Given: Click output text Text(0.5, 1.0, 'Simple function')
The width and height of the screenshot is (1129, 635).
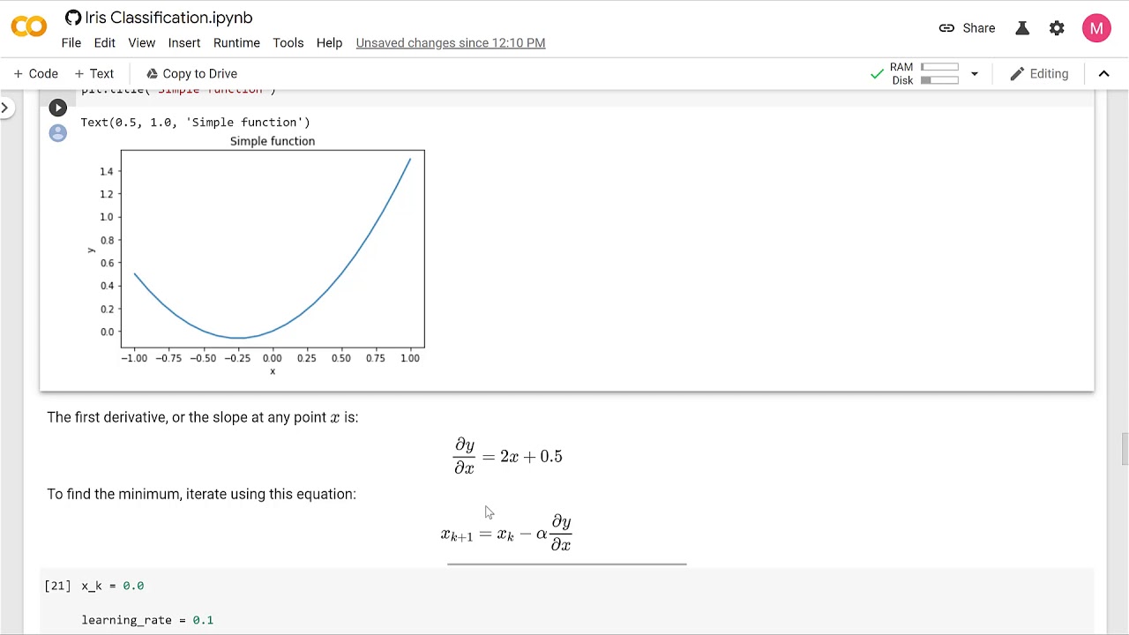Looking at the screenshot, I should [195, 123].
